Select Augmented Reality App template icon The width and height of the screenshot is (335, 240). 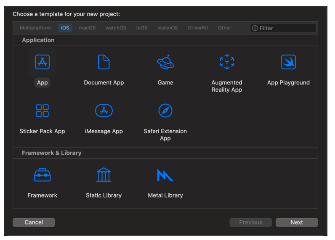click(x=226, y=62)
